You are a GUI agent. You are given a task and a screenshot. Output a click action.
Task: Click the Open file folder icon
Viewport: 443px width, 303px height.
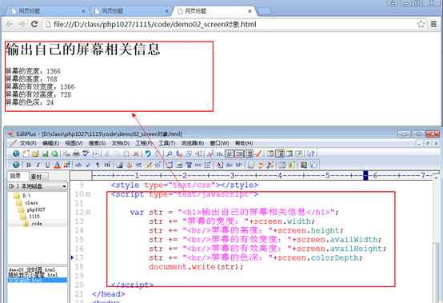(35, 153)
